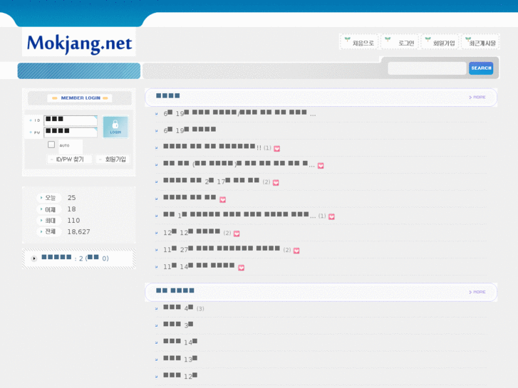Screen dimensions: 518x388
Task: Open the 최근게시물 top menu item
Action: point(480,42)
